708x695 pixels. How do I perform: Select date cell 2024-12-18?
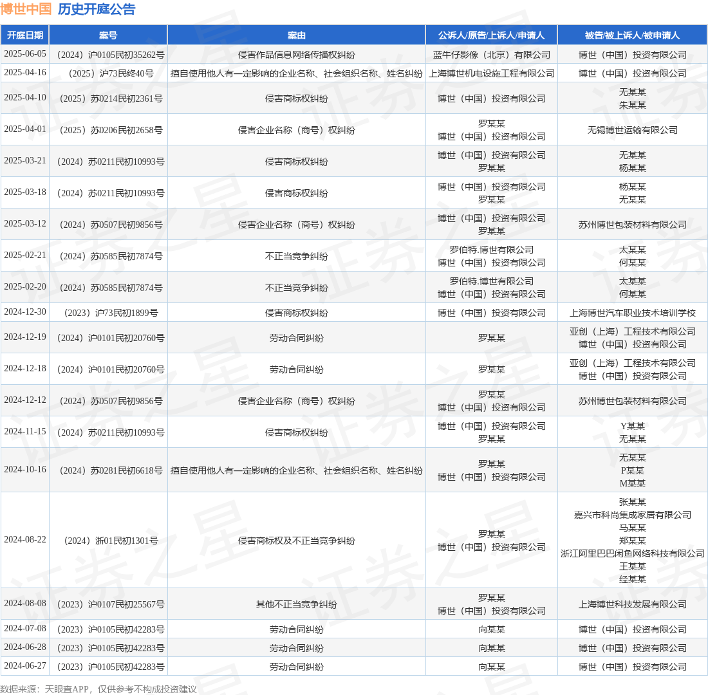(x=25, y=369)
